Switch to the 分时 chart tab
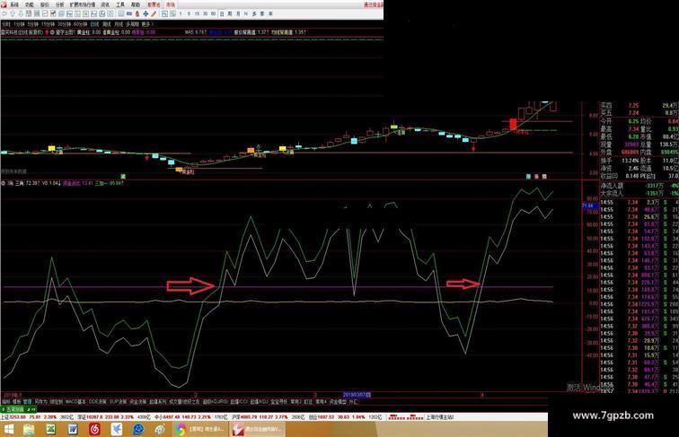679x437 pixels. click(x=4, y=24)
